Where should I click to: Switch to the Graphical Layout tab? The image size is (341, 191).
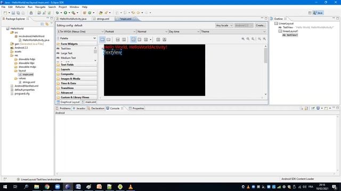pyautogui.click(x=68, y=102)
